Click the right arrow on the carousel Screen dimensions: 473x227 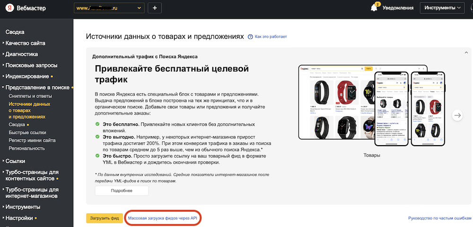coord(457,115)
